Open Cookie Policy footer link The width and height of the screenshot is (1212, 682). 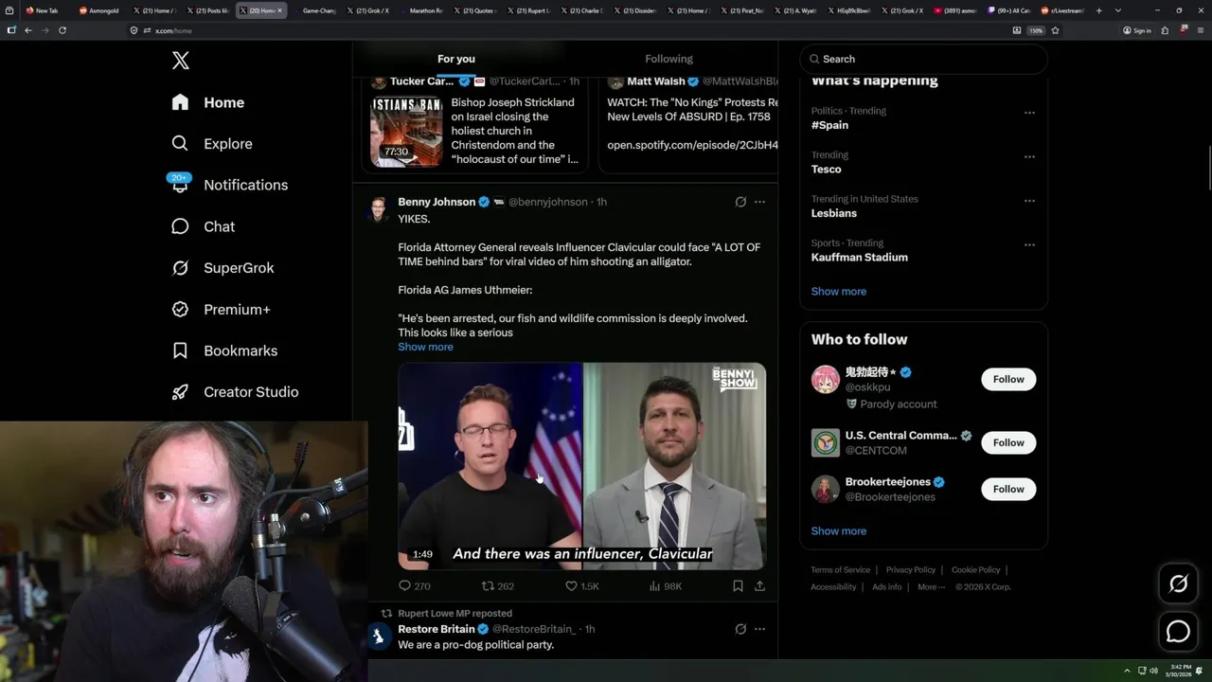[x=975, y=570]
